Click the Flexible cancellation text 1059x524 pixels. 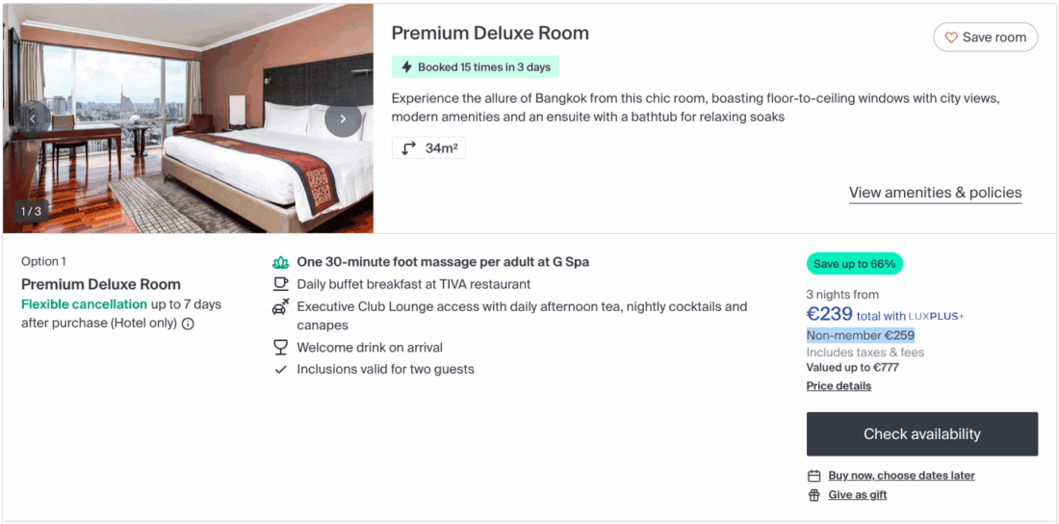coord(85,304)
